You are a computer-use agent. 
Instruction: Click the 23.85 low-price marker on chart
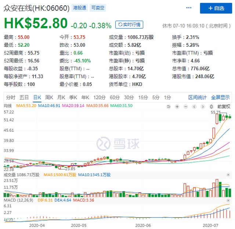70,169
